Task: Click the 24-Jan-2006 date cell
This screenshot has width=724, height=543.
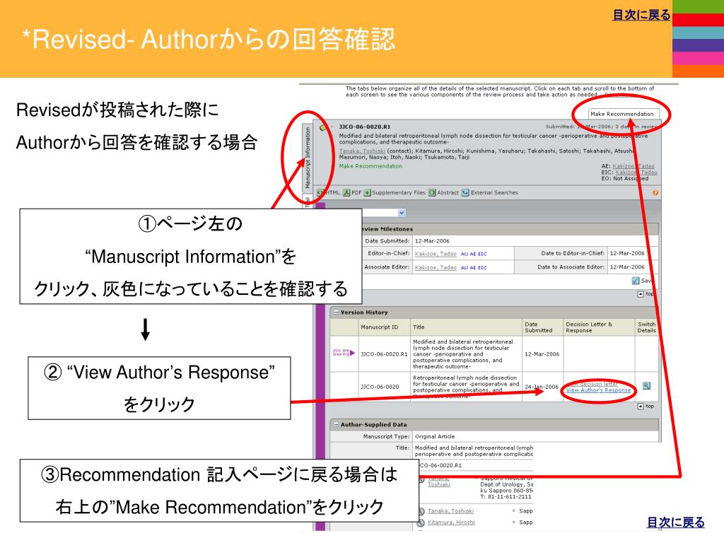Action: point(542,387)
